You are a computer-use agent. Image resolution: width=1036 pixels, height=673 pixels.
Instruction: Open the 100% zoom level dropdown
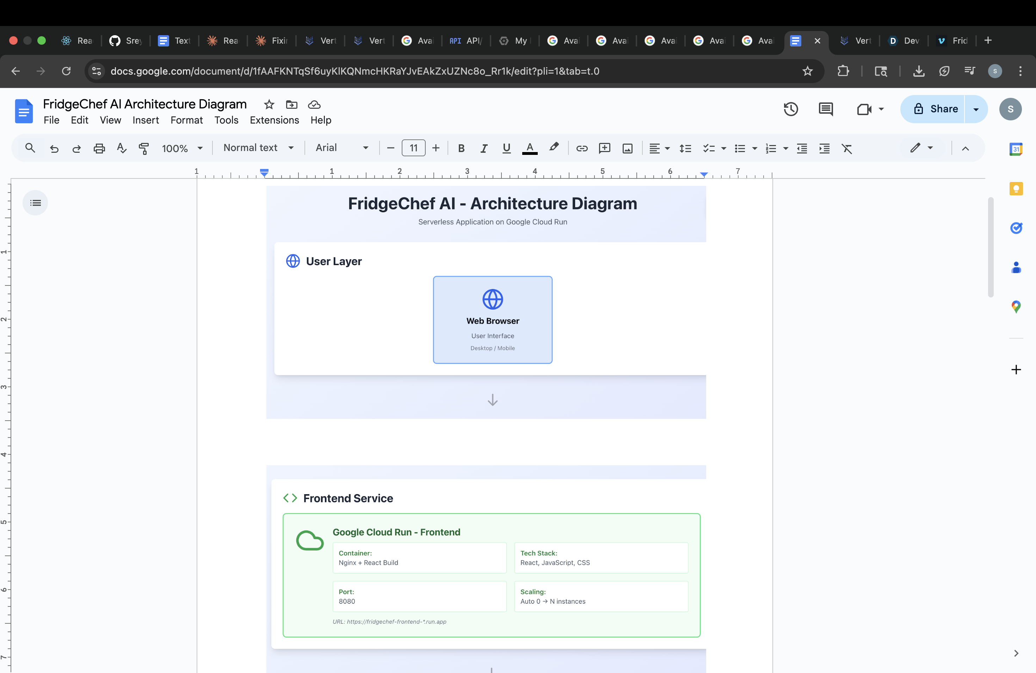182,148
